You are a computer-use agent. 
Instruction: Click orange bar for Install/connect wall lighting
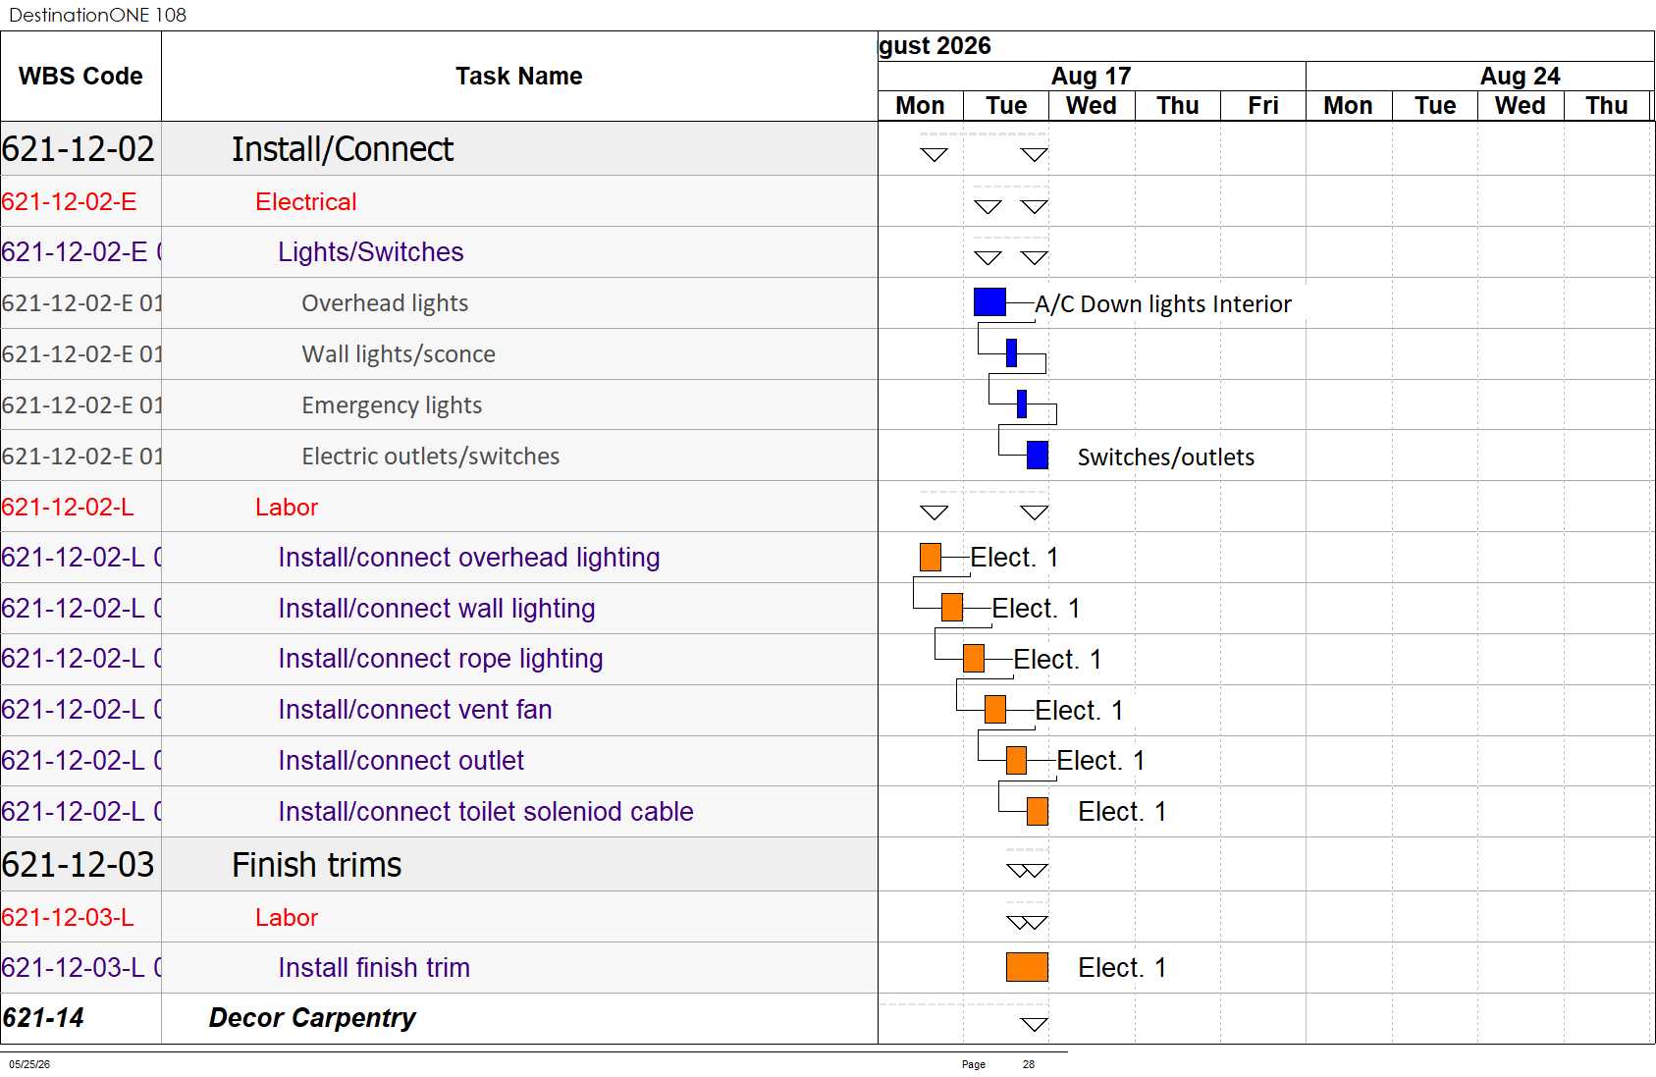952,608
